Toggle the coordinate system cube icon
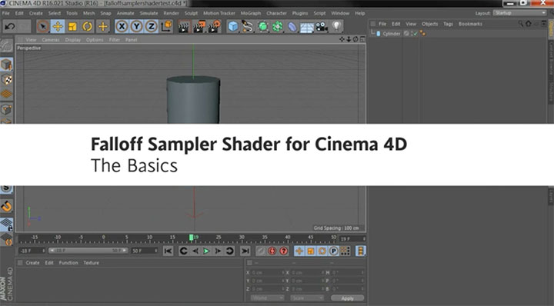554x306 pixels. (166, 26)
